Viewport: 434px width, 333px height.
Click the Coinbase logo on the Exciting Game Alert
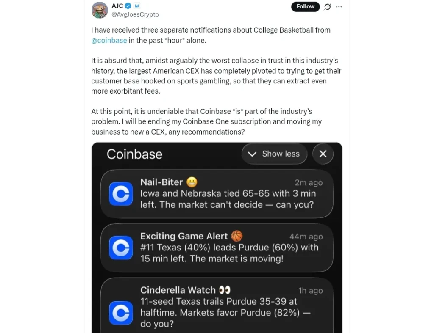[120, 248]
